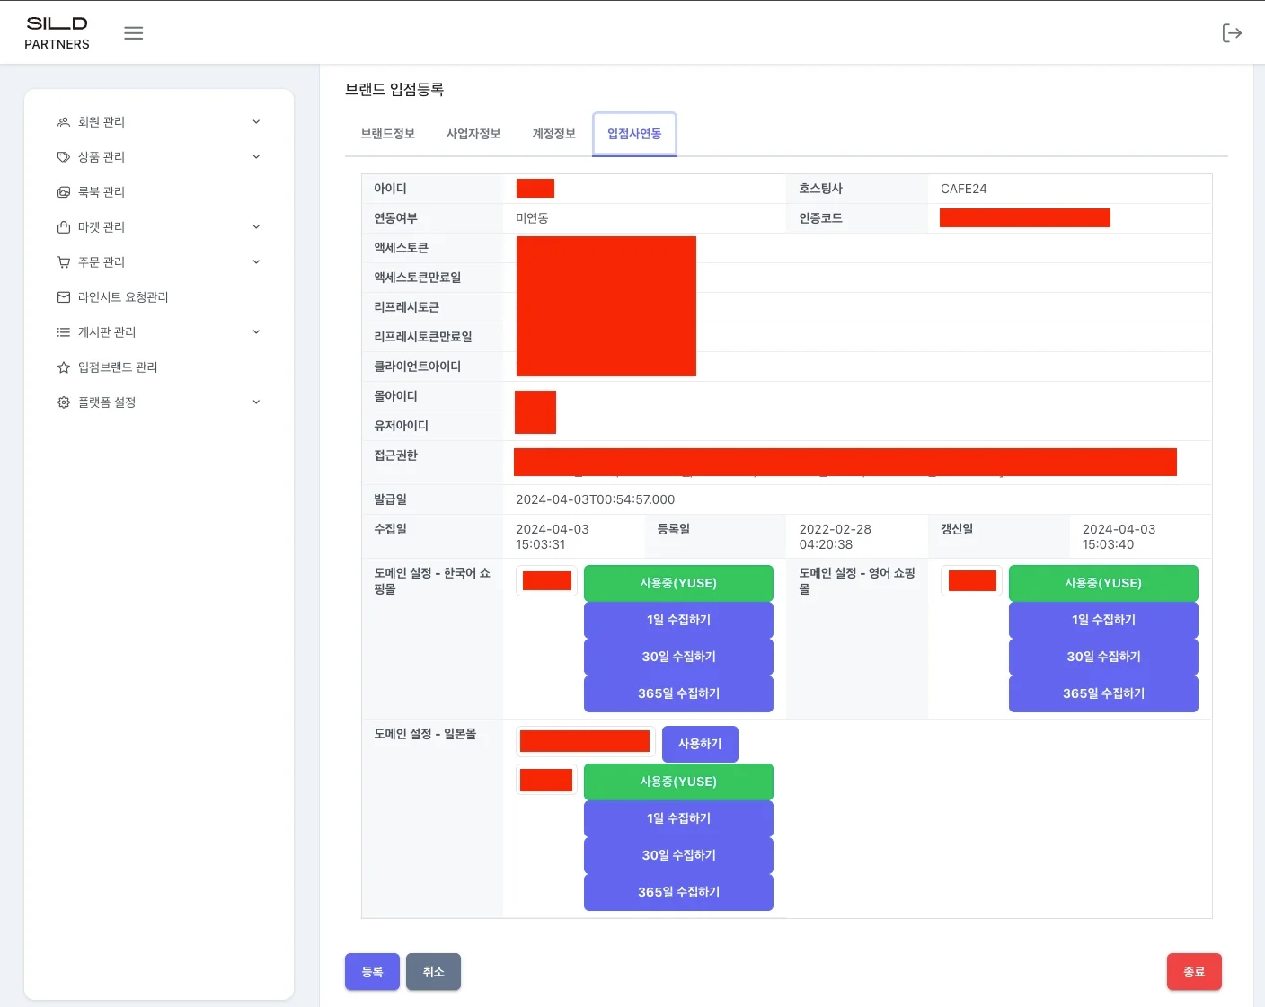Viewport: 1265px width, 1007px height.
Task: Click the 상품 관리 menu label
Action: tap(102, 157)
